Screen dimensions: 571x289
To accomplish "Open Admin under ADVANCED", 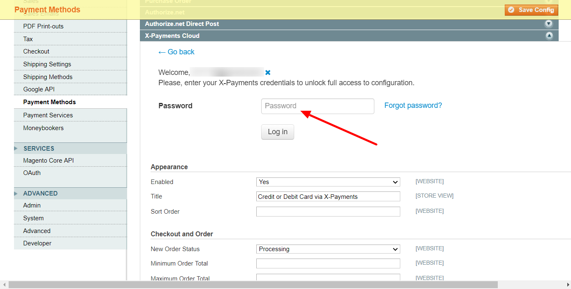I will [70, 205].
